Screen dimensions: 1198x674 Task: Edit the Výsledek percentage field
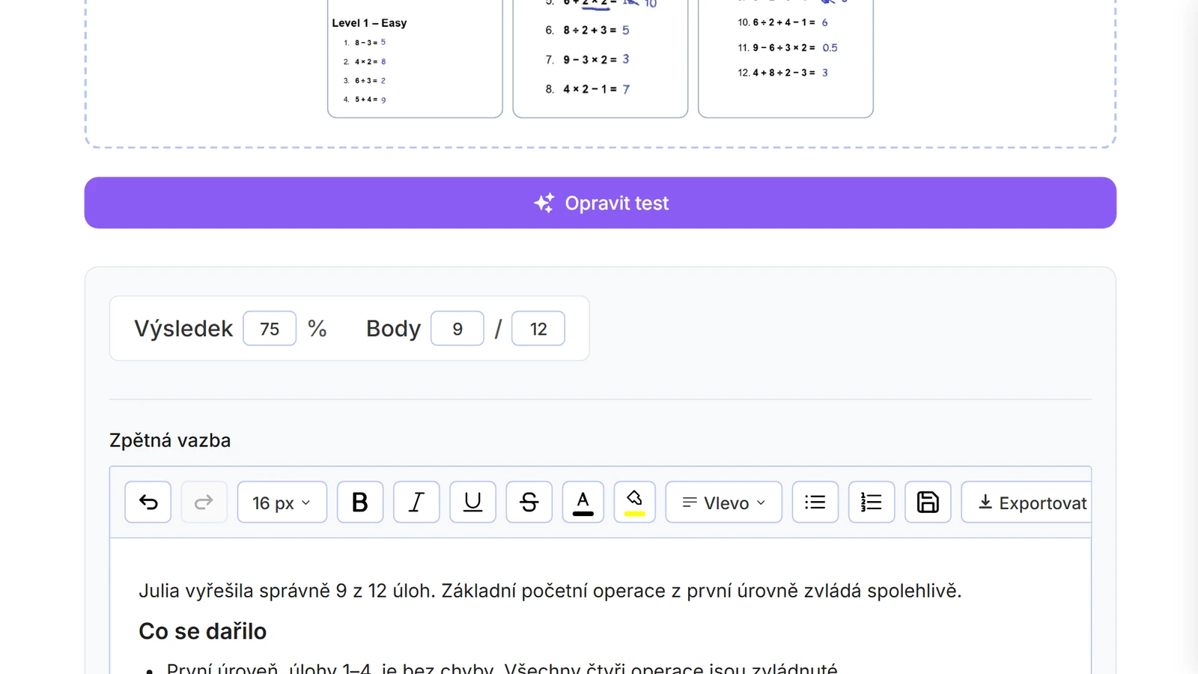click(x=270, y=329)
